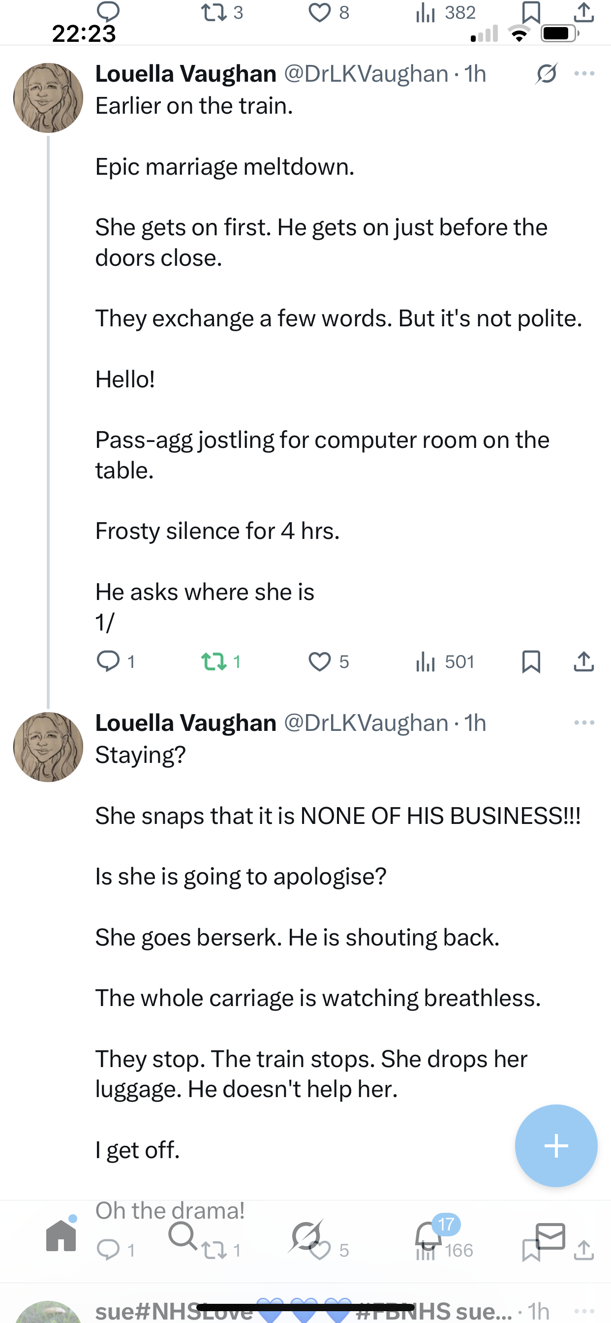The image size is (611, 1323).
Task: Undo repost on the first tweet
Action: 214,661
